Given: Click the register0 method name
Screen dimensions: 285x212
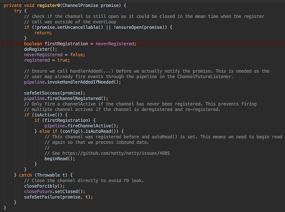Looking at the screenshot, I should 49,6.
